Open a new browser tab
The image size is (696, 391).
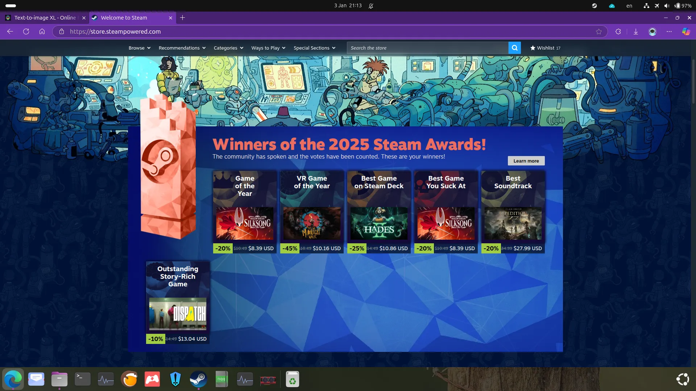(x=183, y=17)
